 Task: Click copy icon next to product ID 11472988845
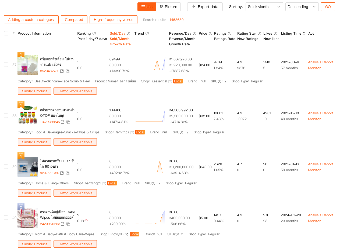click(x=68, y=122)
